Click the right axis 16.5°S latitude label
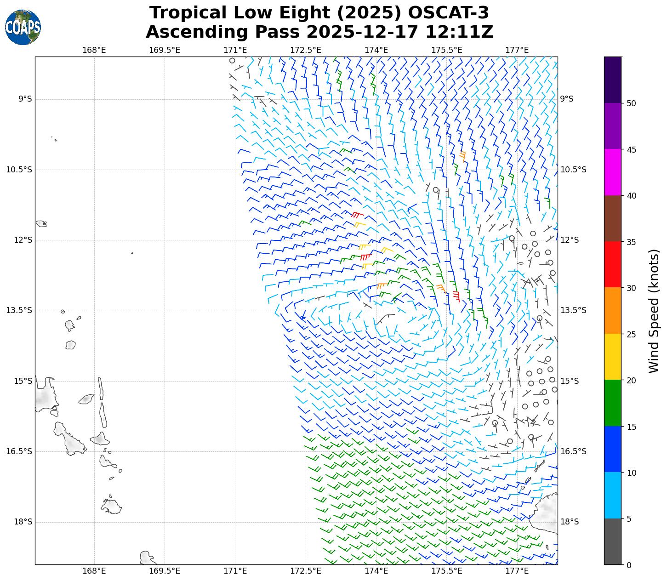Screen dimensions: 667x581 (x=573, y=451)
